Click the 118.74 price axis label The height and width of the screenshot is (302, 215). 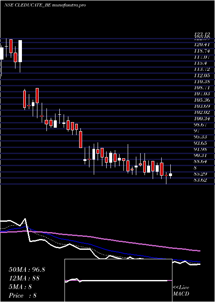(202, 51)
